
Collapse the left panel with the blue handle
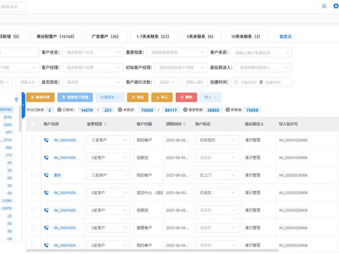(x=23, y=105)
